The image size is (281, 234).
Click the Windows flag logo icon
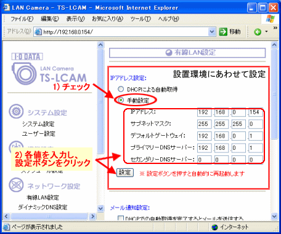click(x=271, y=19)
